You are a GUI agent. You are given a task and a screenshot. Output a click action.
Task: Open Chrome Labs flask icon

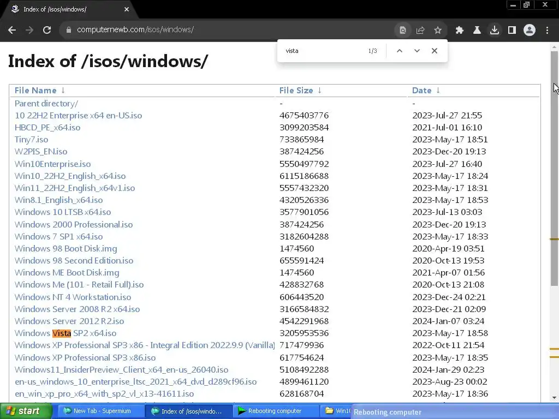pos(477,31)
